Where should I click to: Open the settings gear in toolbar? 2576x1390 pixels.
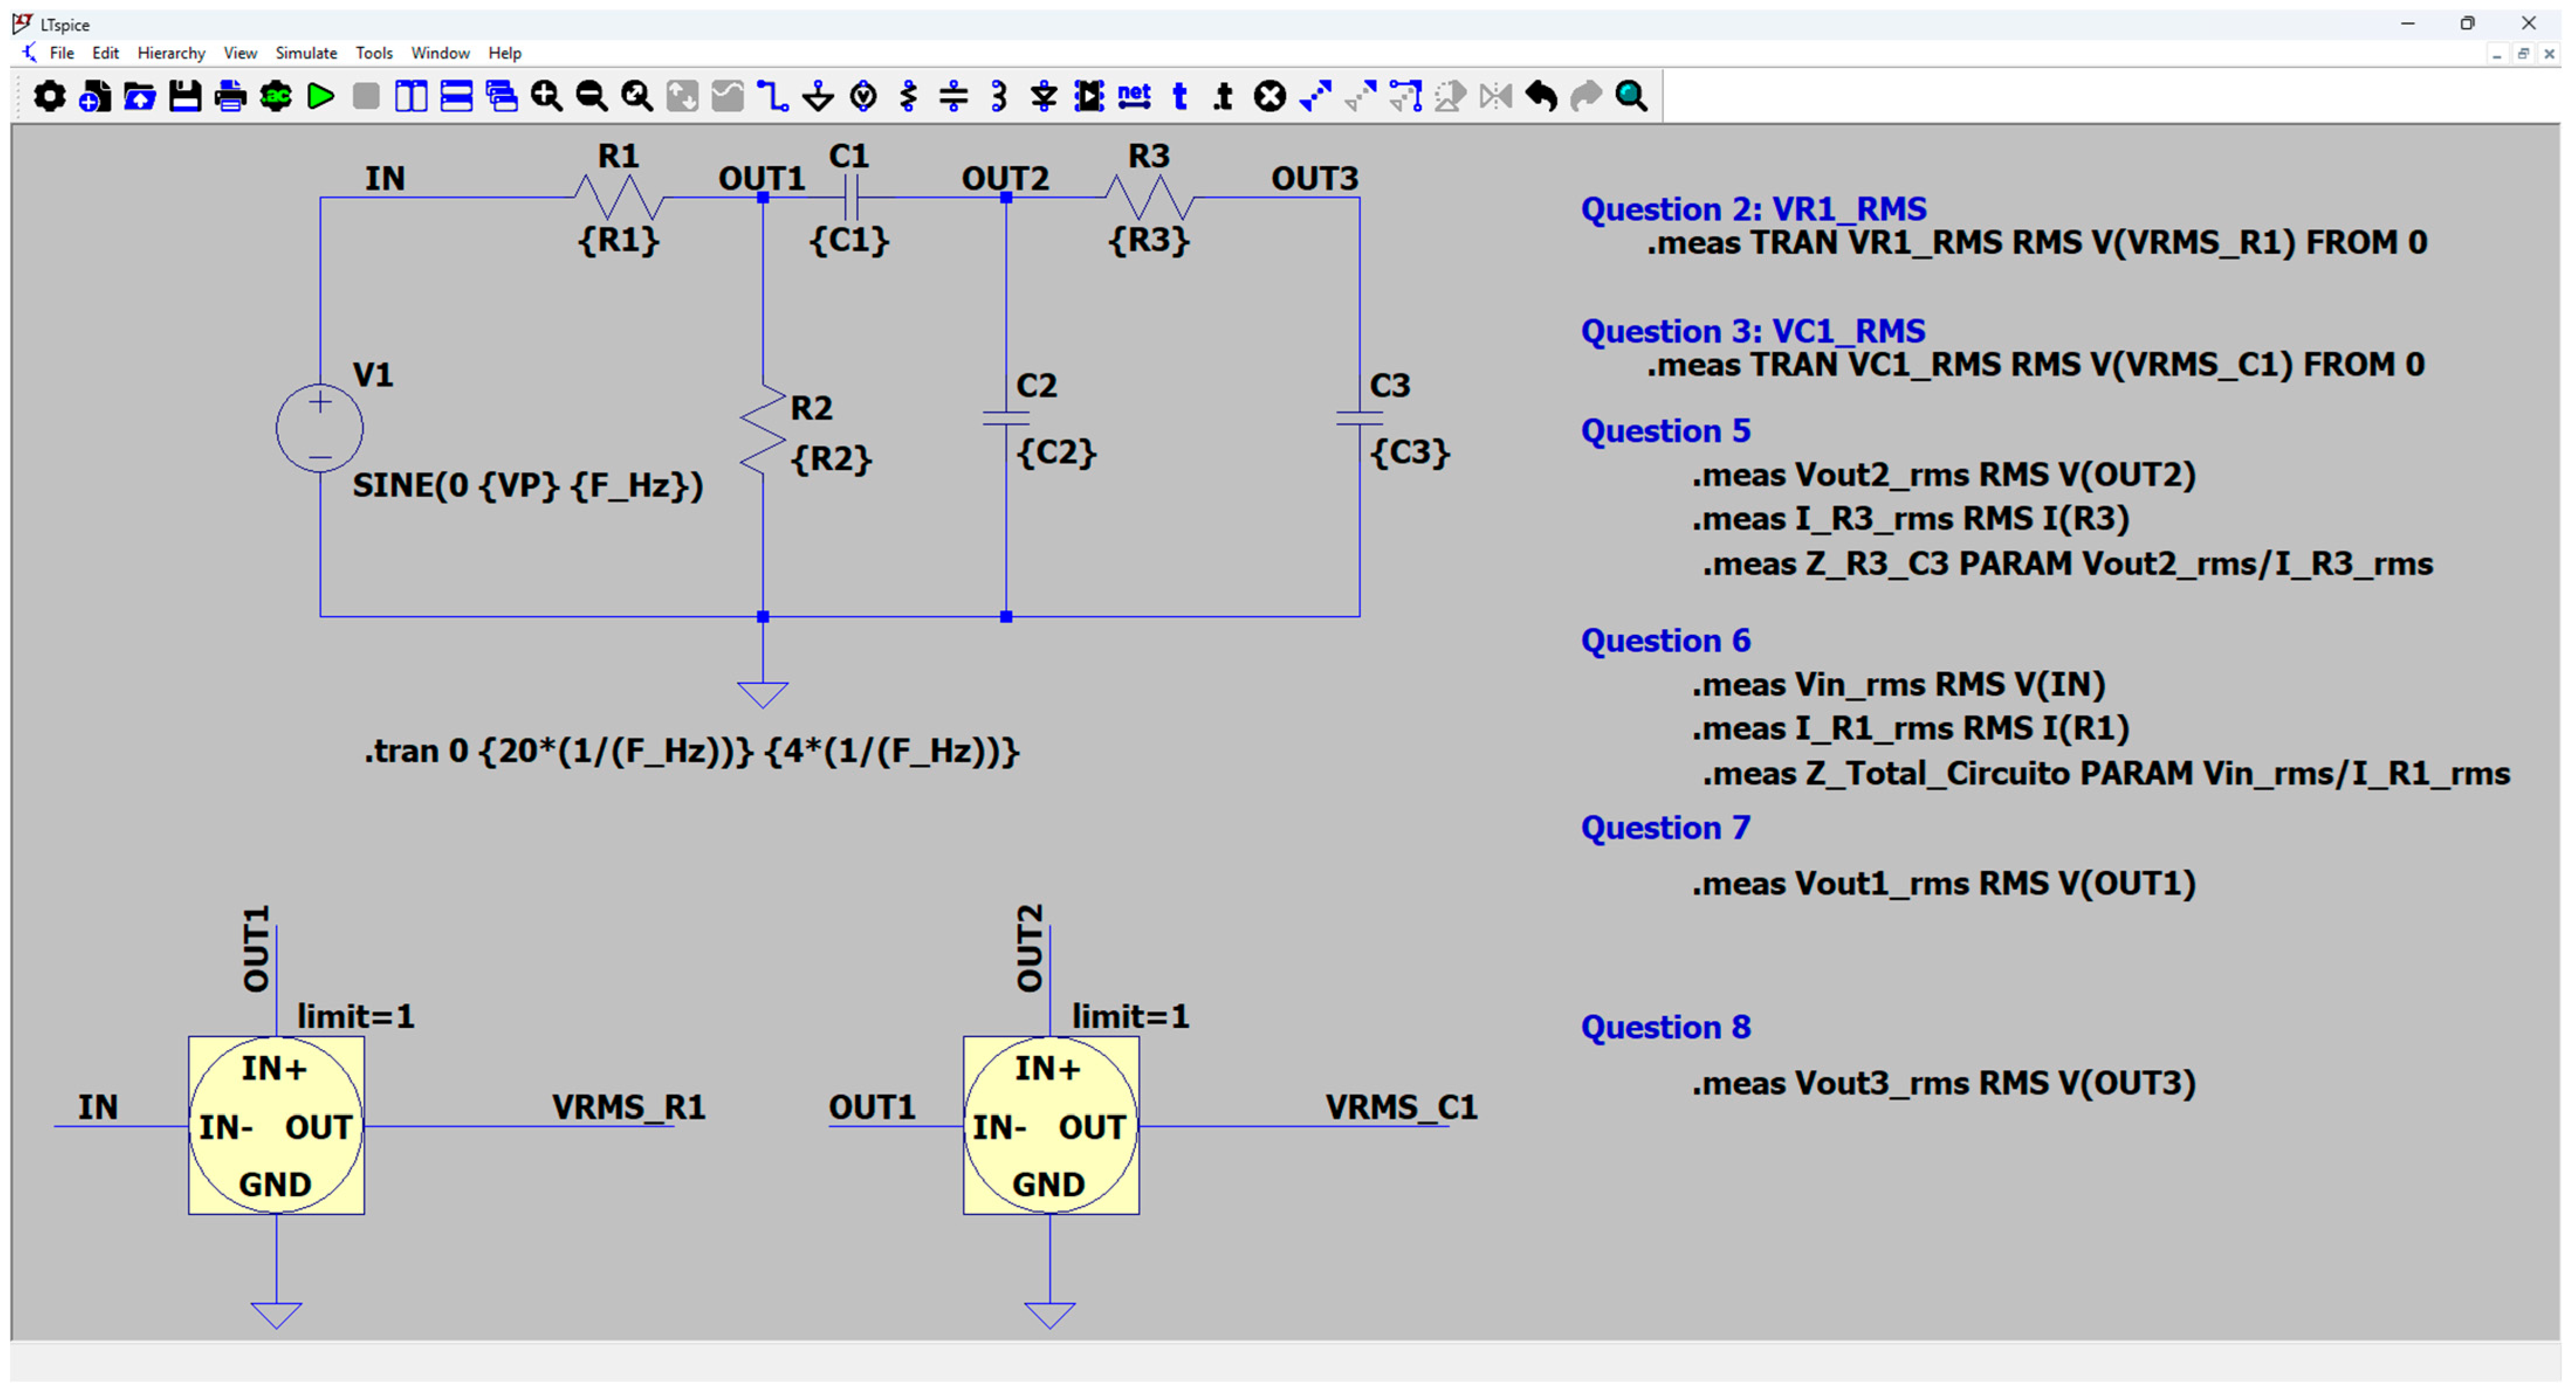point(49,96)
